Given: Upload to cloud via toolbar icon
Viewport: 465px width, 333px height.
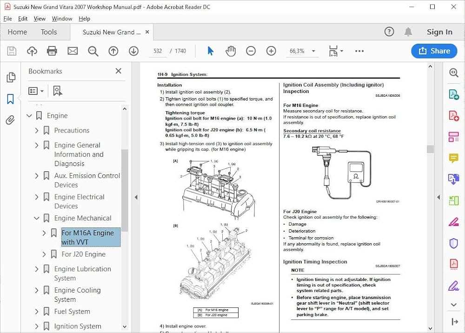Looking at the screenshot, I should pos(32,51).
